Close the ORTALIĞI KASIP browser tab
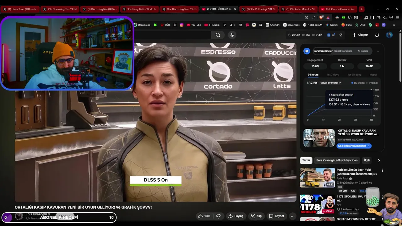 (x=235, y=9)
